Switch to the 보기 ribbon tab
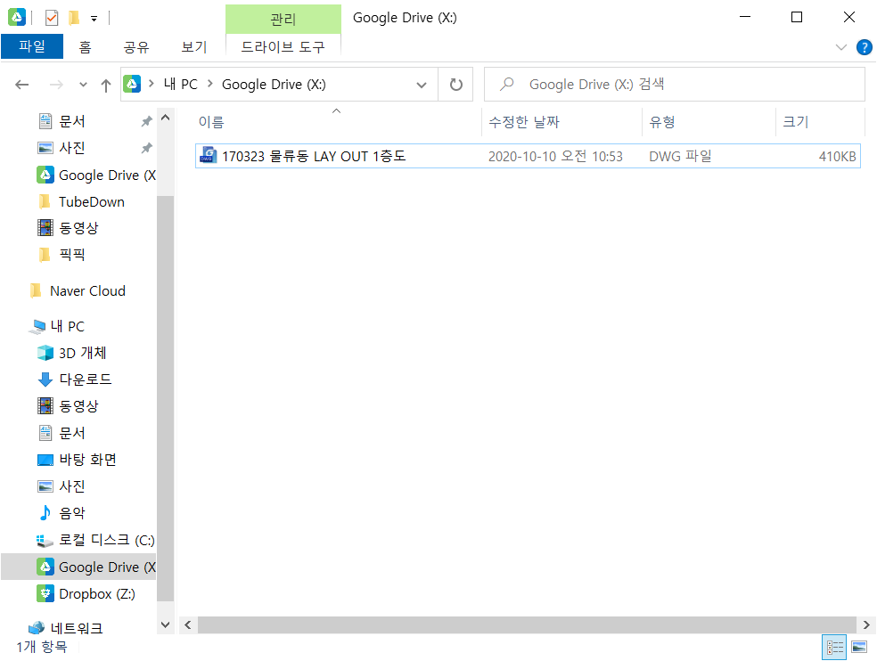 tap(194, 47)
